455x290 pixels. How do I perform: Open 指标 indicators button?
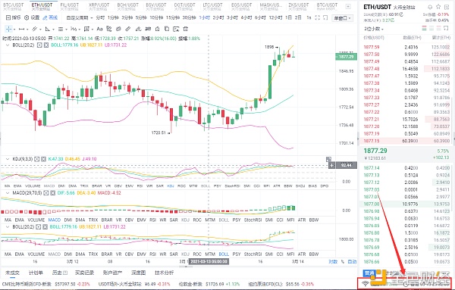click(14, 17)
